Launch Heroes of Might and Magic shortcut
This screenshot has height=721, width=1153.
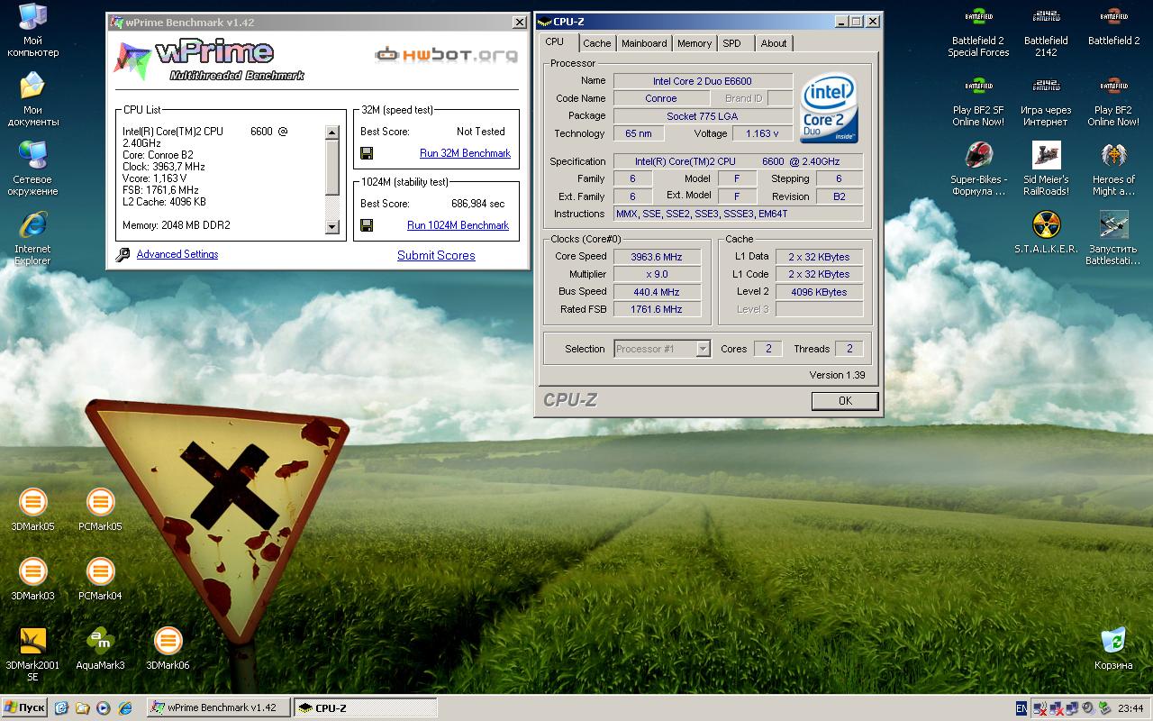pyautogui.click(x=1113, y=169)
